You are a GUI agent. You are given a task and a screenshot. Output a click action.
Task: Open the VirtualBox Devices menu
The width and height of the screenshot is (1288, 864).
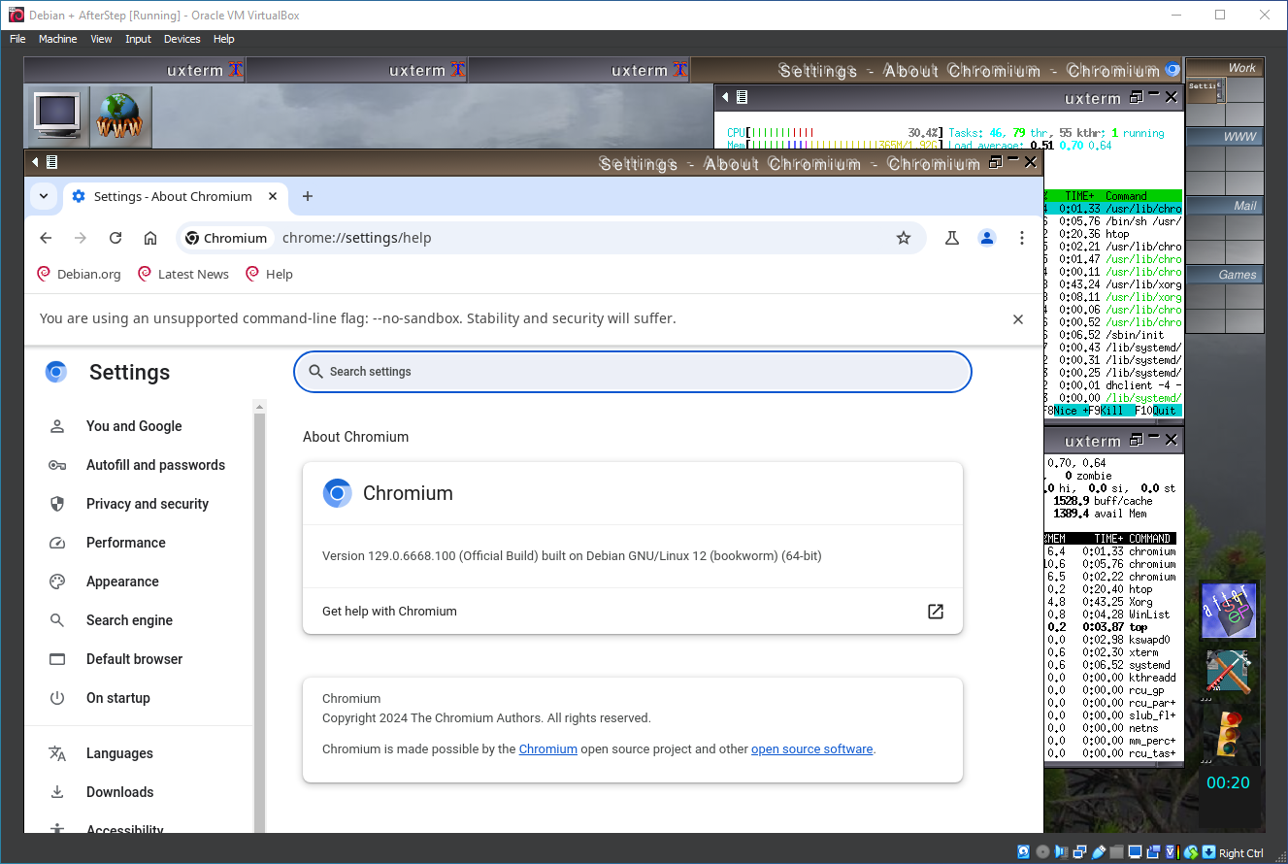(182, 39)
